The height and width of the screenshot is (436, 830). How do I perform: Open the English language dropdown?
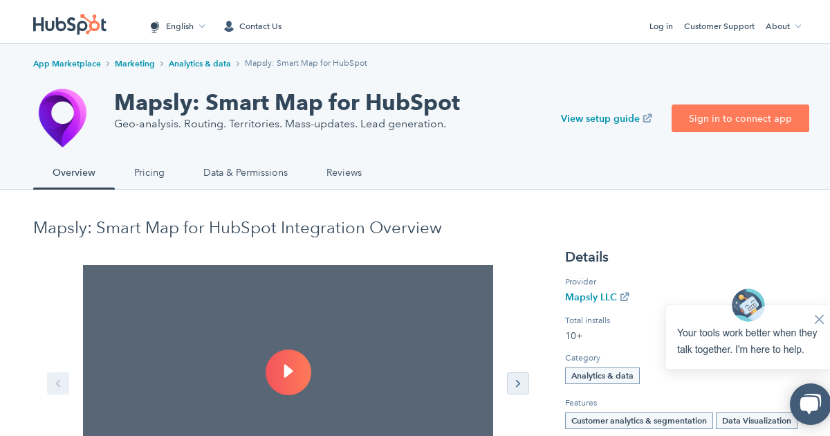click(x=178, y=26)
